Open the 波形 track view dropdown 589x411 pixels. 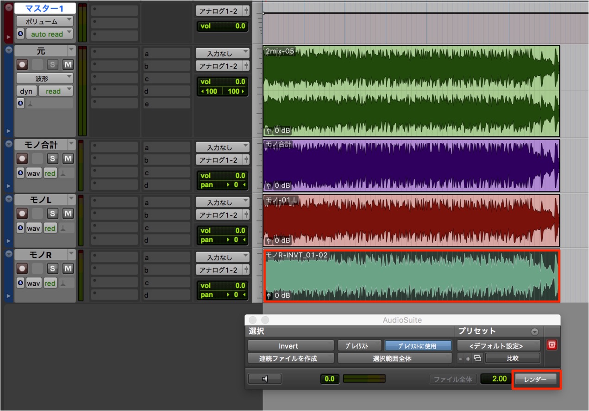(x=45, y=78)
